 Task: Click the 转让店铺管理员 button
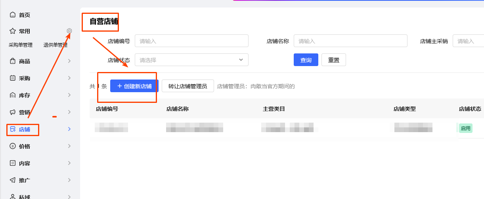[x=187, y=86]
